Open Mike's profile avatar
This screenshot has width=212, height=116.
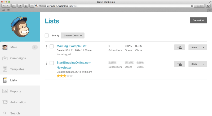tap(5, 47)
